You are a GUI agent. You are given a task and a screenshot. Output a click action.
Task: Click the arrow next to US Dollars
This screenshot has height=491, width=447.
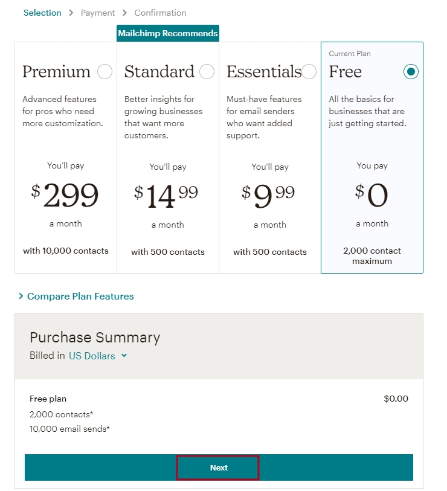coord(124,356)
